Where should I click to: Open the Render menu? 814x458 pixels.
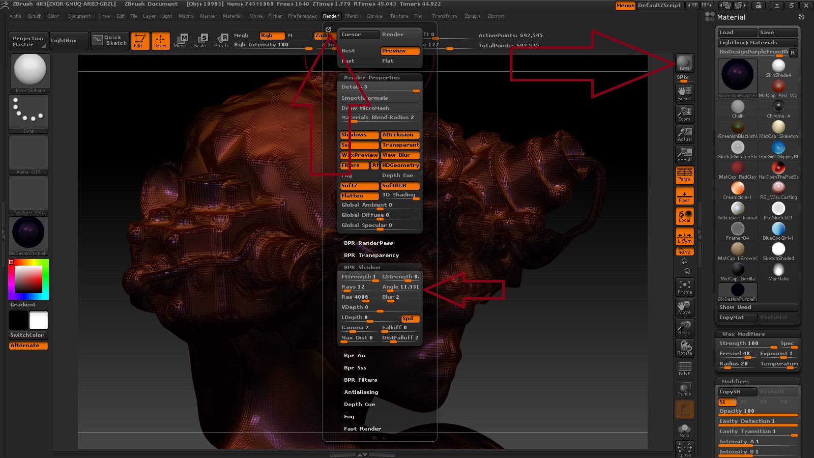331,16
